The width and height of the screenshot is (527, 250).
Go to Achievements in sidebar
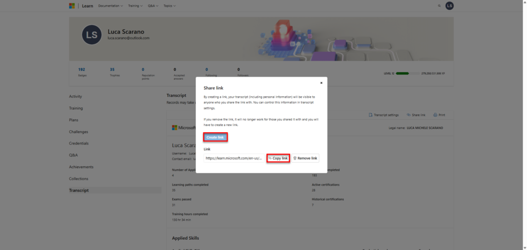pyautogui.click(x=81, y=167)
